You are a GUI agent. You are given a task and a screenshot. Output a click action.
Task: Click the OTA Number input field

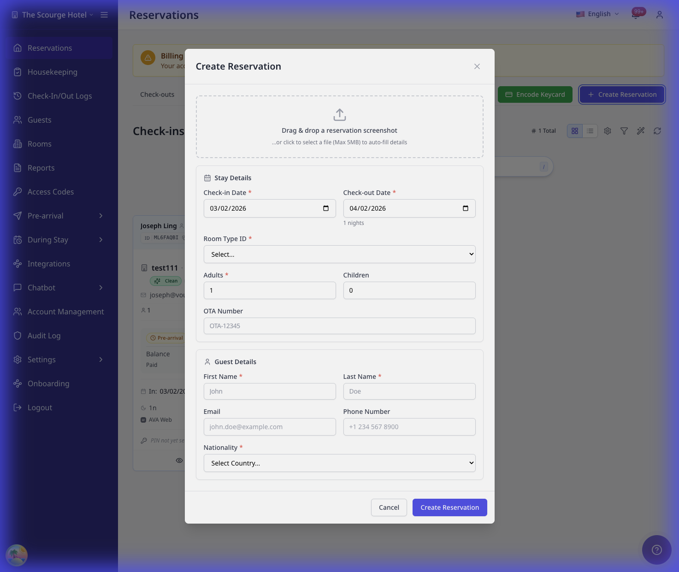pyautogui.click(x=339, y=325)
